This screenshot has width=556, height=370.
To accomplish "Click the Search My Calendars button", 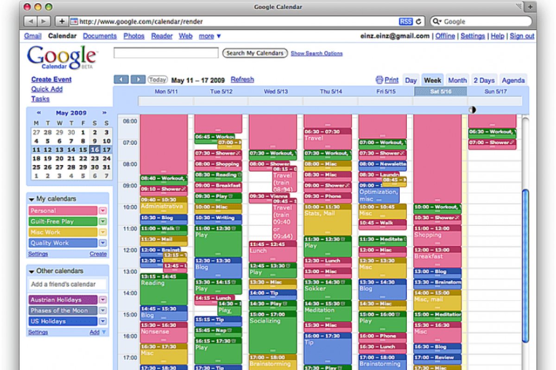I will 255,53.
